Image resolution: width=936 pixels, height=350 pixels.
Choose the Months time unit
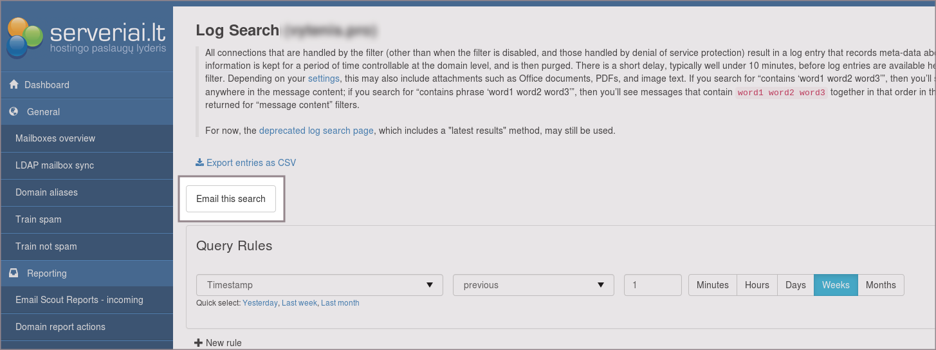[880, 285]
